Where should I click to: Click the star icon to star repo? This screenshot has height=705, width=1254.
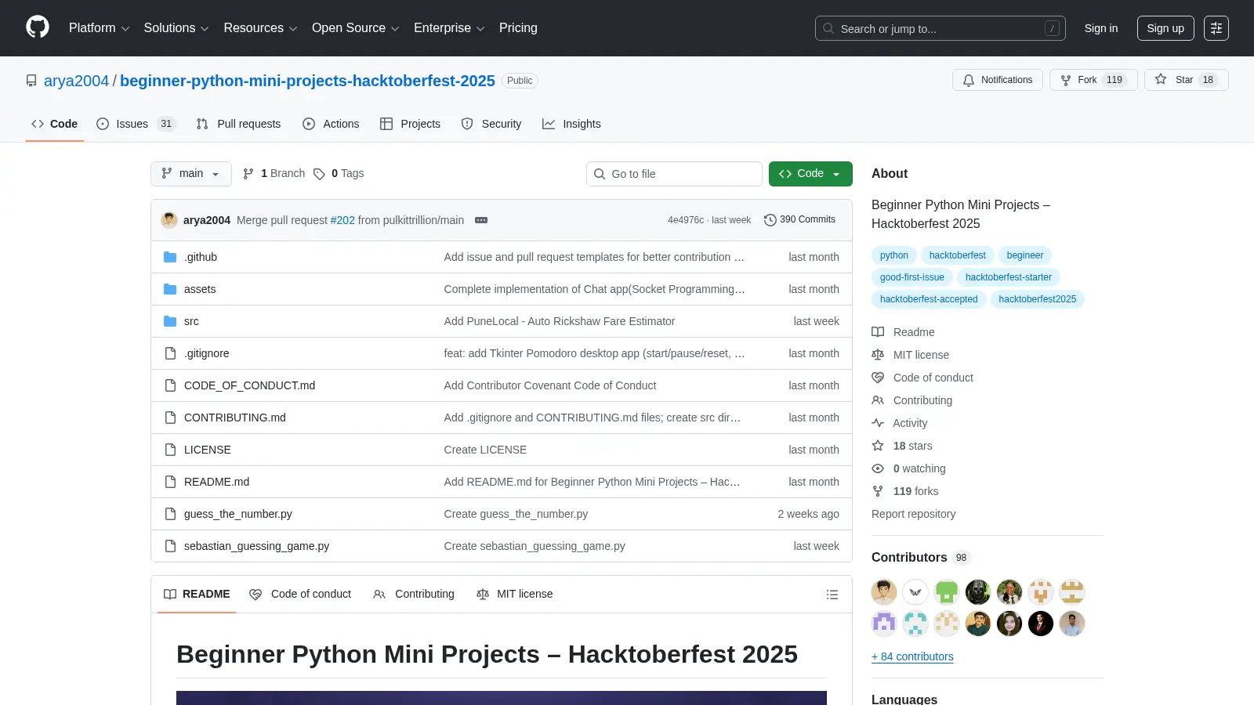click(1161, 80)
